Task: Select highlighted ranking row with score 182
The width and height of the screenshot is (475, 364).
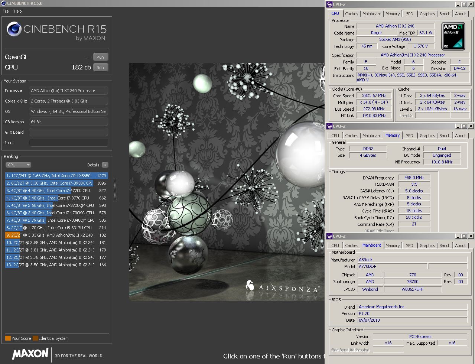Action: pos(56,235)
